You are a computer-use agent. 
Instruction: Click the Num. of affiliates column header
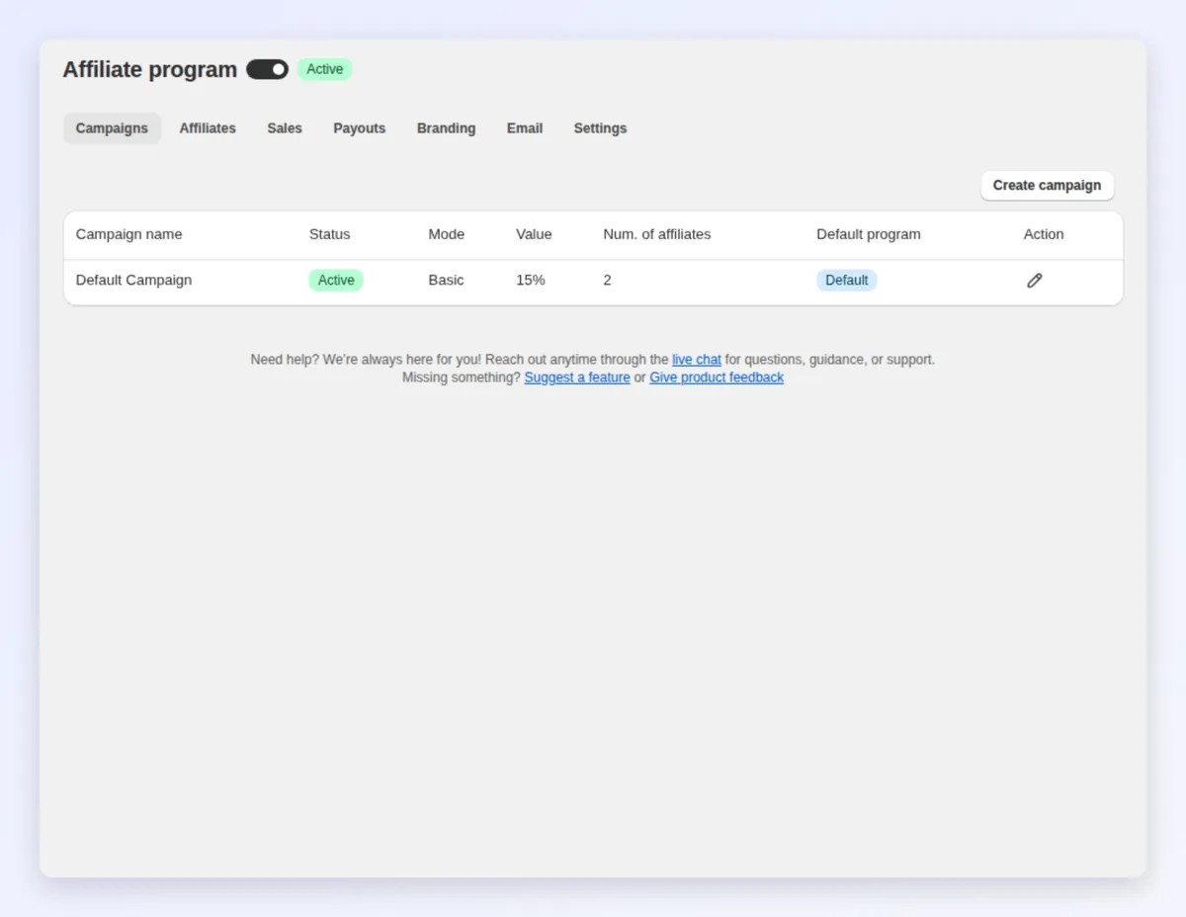657,234
